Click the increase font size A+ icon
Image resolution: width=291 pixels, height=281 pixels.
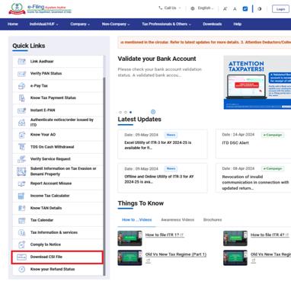point(225,9)
